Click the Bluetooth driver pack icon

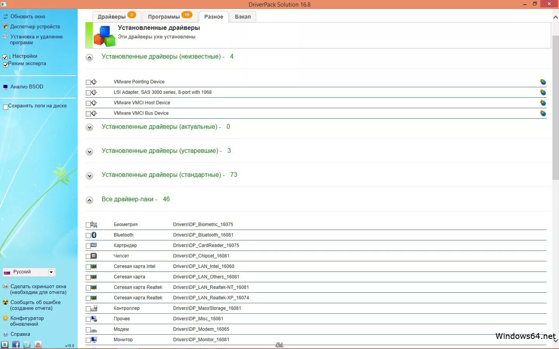pos(94,235)
